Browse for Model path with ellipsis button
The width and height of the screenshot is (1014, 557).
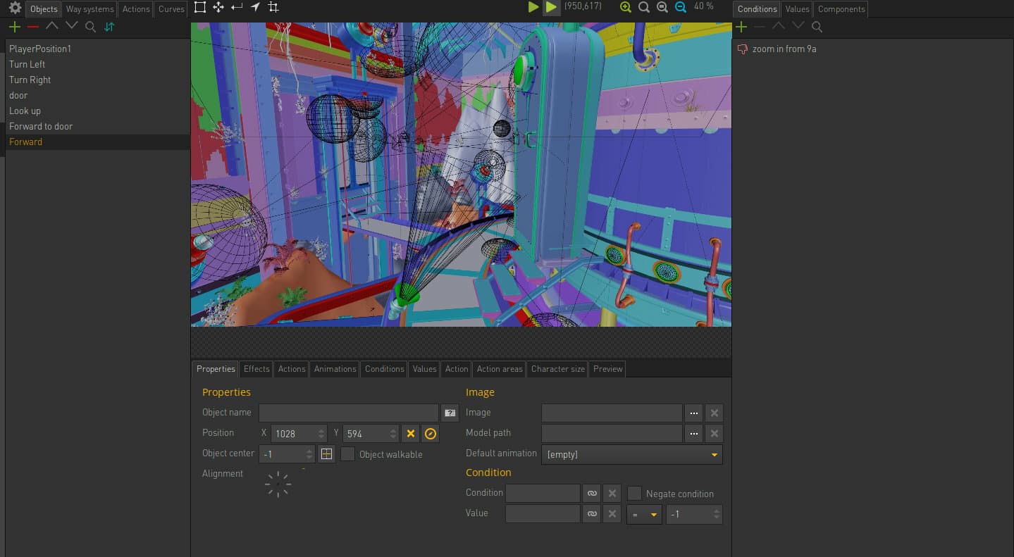pyautogui.click(x=694, y=434)
